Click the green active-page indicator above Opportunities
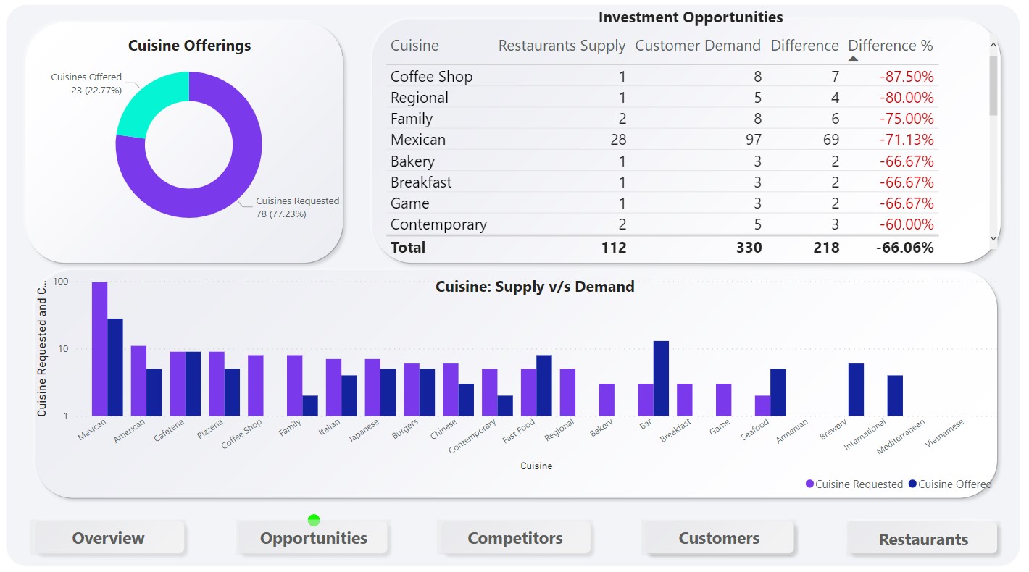The width and height of the screenshot is (1029, 572). pyautogui.click(x=313, y=518)
